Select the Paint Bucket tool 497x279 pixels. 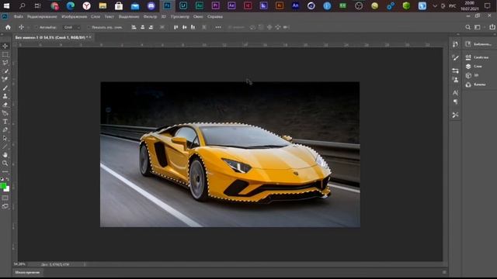point(5,113)
